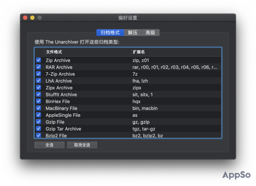Click the 'bin, macbin' extension cell

tap(145, 108)
